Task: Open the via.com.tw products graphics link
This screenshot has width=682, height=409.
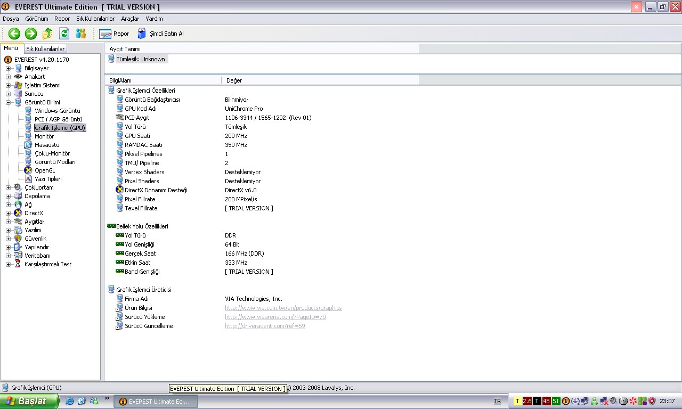Action: pyautogui.click(x=283, y=308)
